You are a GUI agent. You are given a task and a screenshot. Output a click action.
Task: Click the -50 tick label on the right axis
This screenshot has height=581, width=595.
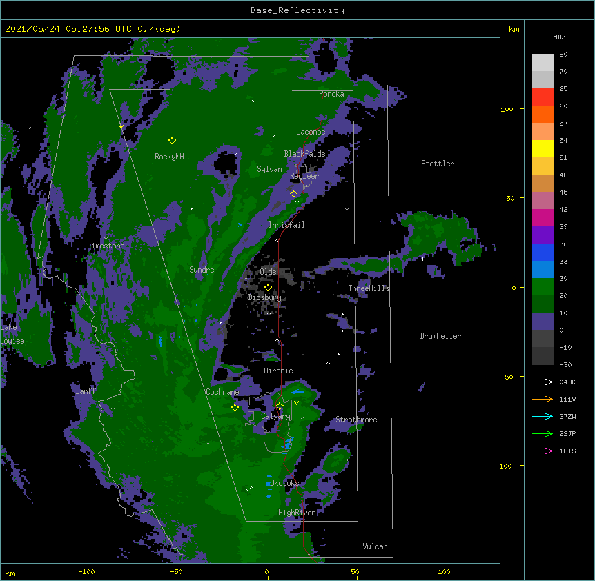click(x=507, y=377)
